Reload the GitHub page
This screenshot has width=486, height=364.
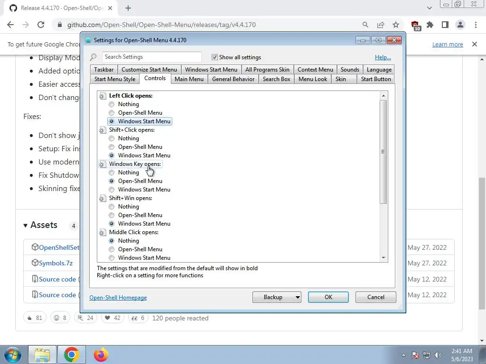pos(41,25)
